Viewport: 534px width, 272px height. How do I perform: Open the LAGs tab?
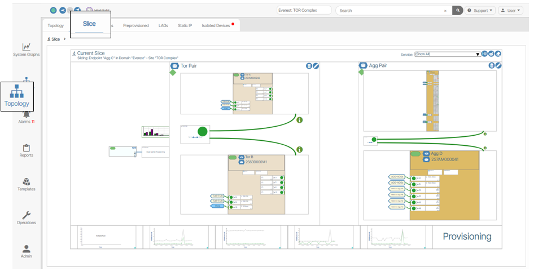163,25
